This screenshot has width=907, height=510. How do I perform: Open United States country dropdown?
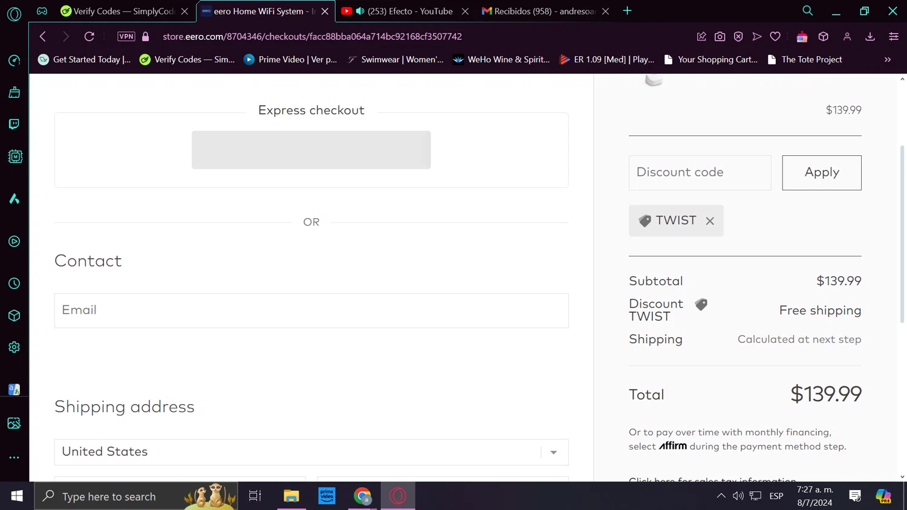click(x=311, y=452)
